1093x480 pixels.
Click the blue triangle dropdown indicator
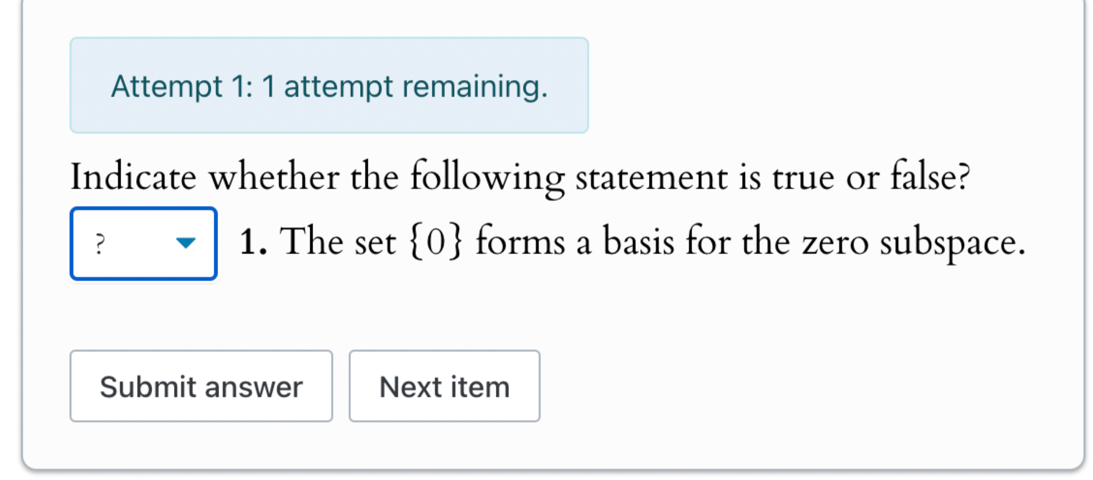pyautogui.click(x=187, y=242)
